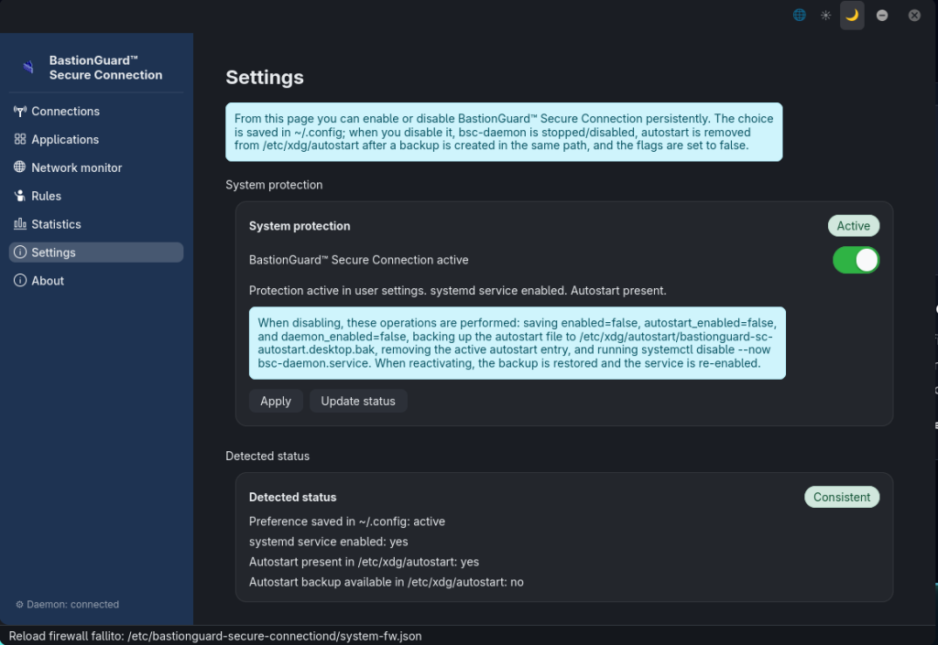Click the "From this page you can" info banner

pos(504,132)
